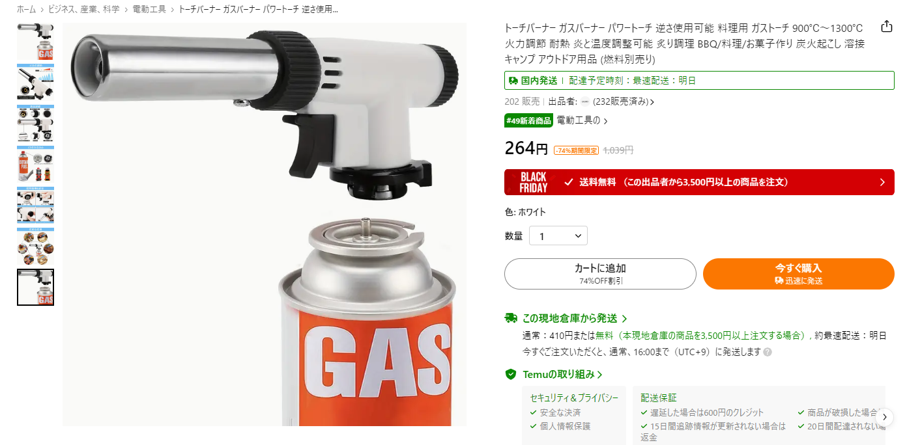920x445 pixels.
Task: Select the gas canister compatibility thumbnail
Action: click(x=35, y=165)
